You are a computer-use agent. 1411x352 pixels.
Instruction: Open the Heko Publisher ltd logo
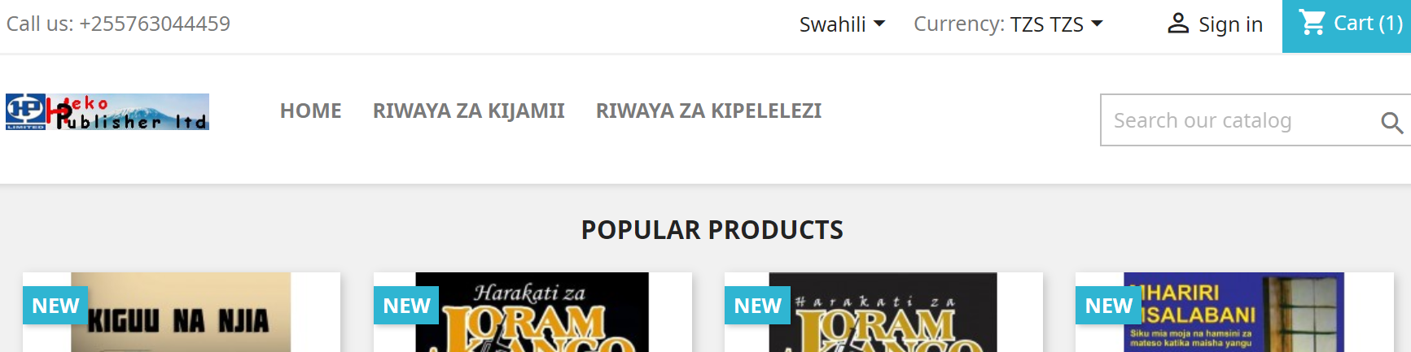coord(107,111)
